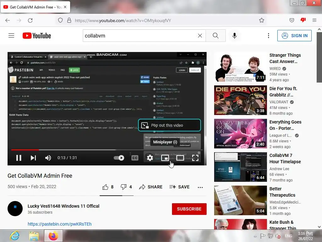Toggle autoplay switch in player
Screen dimensions: 322x242
[x=119, y=158]
